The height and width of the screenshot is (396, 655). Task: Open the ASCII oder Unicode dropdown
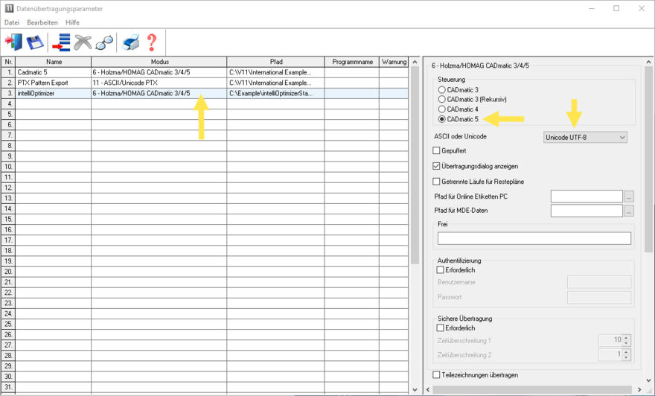[x=585, y=138]
